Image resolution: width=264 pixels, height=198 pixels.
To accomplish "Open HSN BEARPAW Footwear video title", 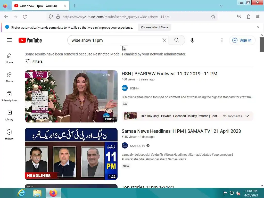I will (169, 74).
